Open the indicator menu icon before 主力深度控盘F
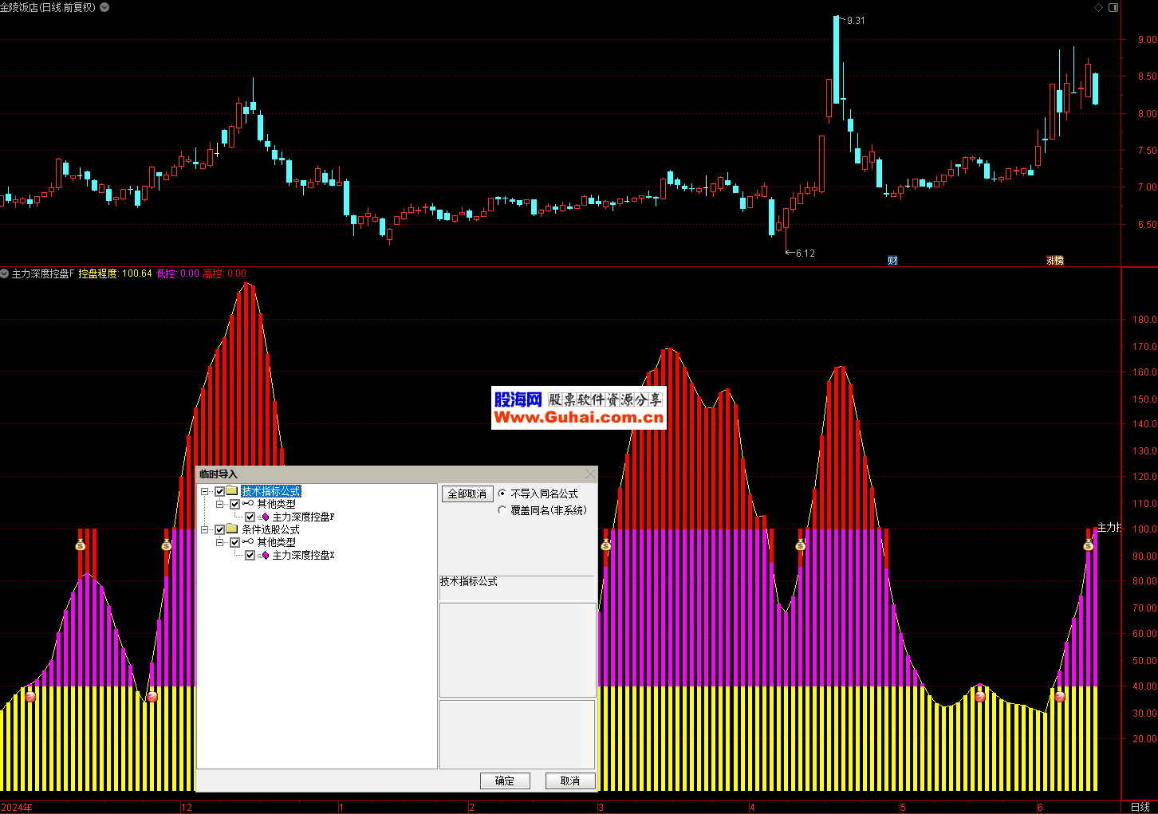Viewport: 1158px width, 814px height. coord(5,273)
